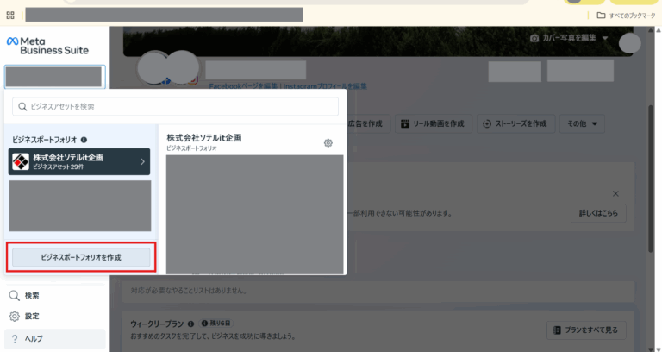Image resolution: width=662 pixels, height=352 pixels.
Task: Focus the ビジネスアセットを検索 search field
Action: 175,106
